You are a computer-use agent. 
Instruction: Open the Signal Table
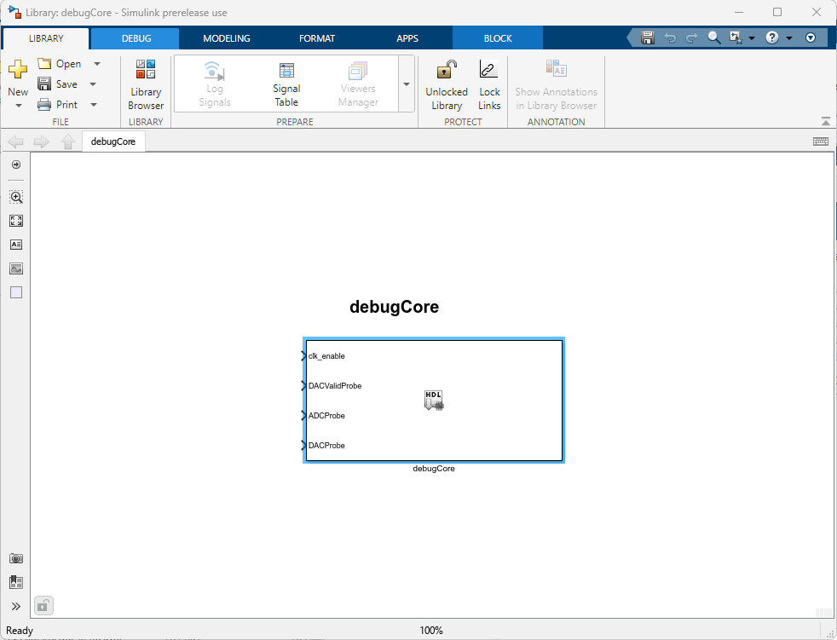coord(286,84)
